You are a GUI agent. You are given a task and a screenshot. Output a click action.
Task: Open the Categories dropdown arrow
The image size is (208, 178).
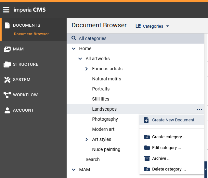click(x=168, y=26)
